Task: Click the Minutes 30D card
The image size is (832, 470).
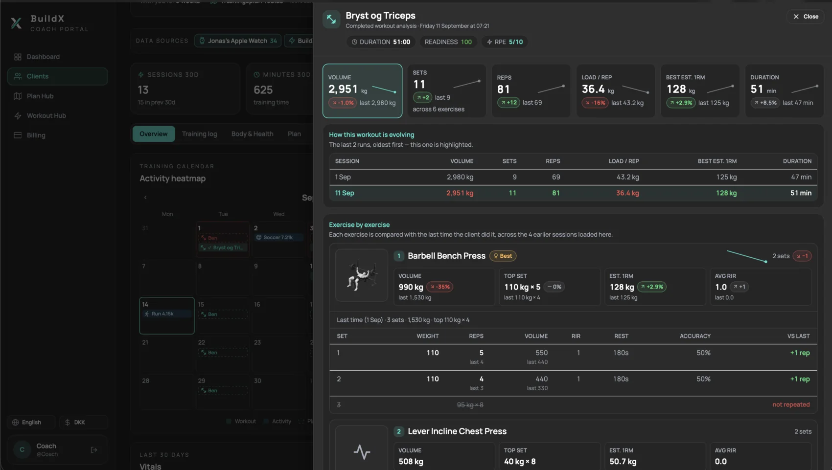Action: (280, 89)
